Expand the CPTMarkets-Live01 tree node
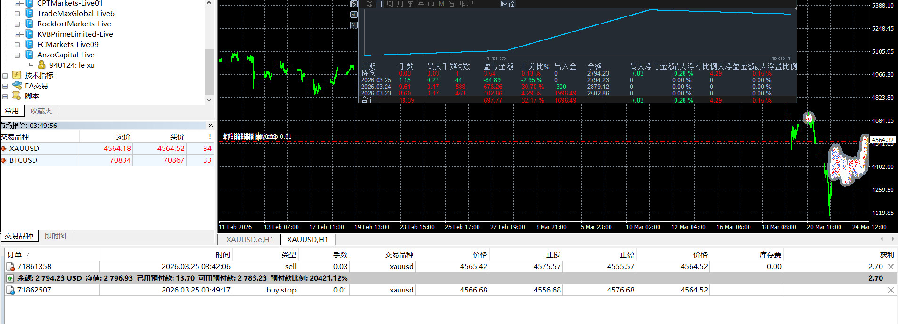This screenshot has height=324, width=898. pyautogui.click(x=17, y=3)
